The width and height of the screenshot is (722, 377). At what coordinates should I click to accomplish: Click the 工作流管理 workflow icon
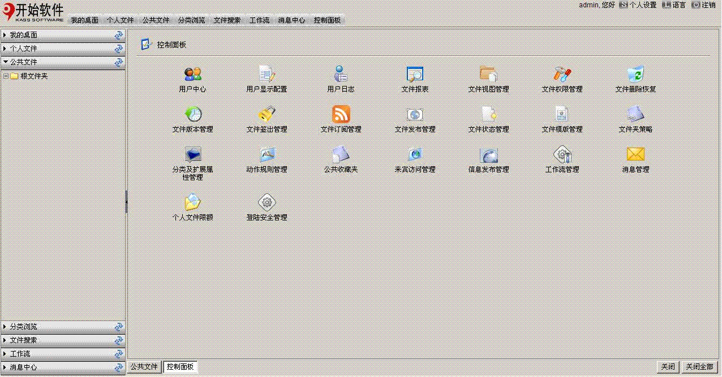point(562,154)
